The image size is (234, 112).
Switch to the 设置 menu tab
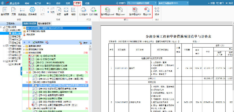coord(87,3)
